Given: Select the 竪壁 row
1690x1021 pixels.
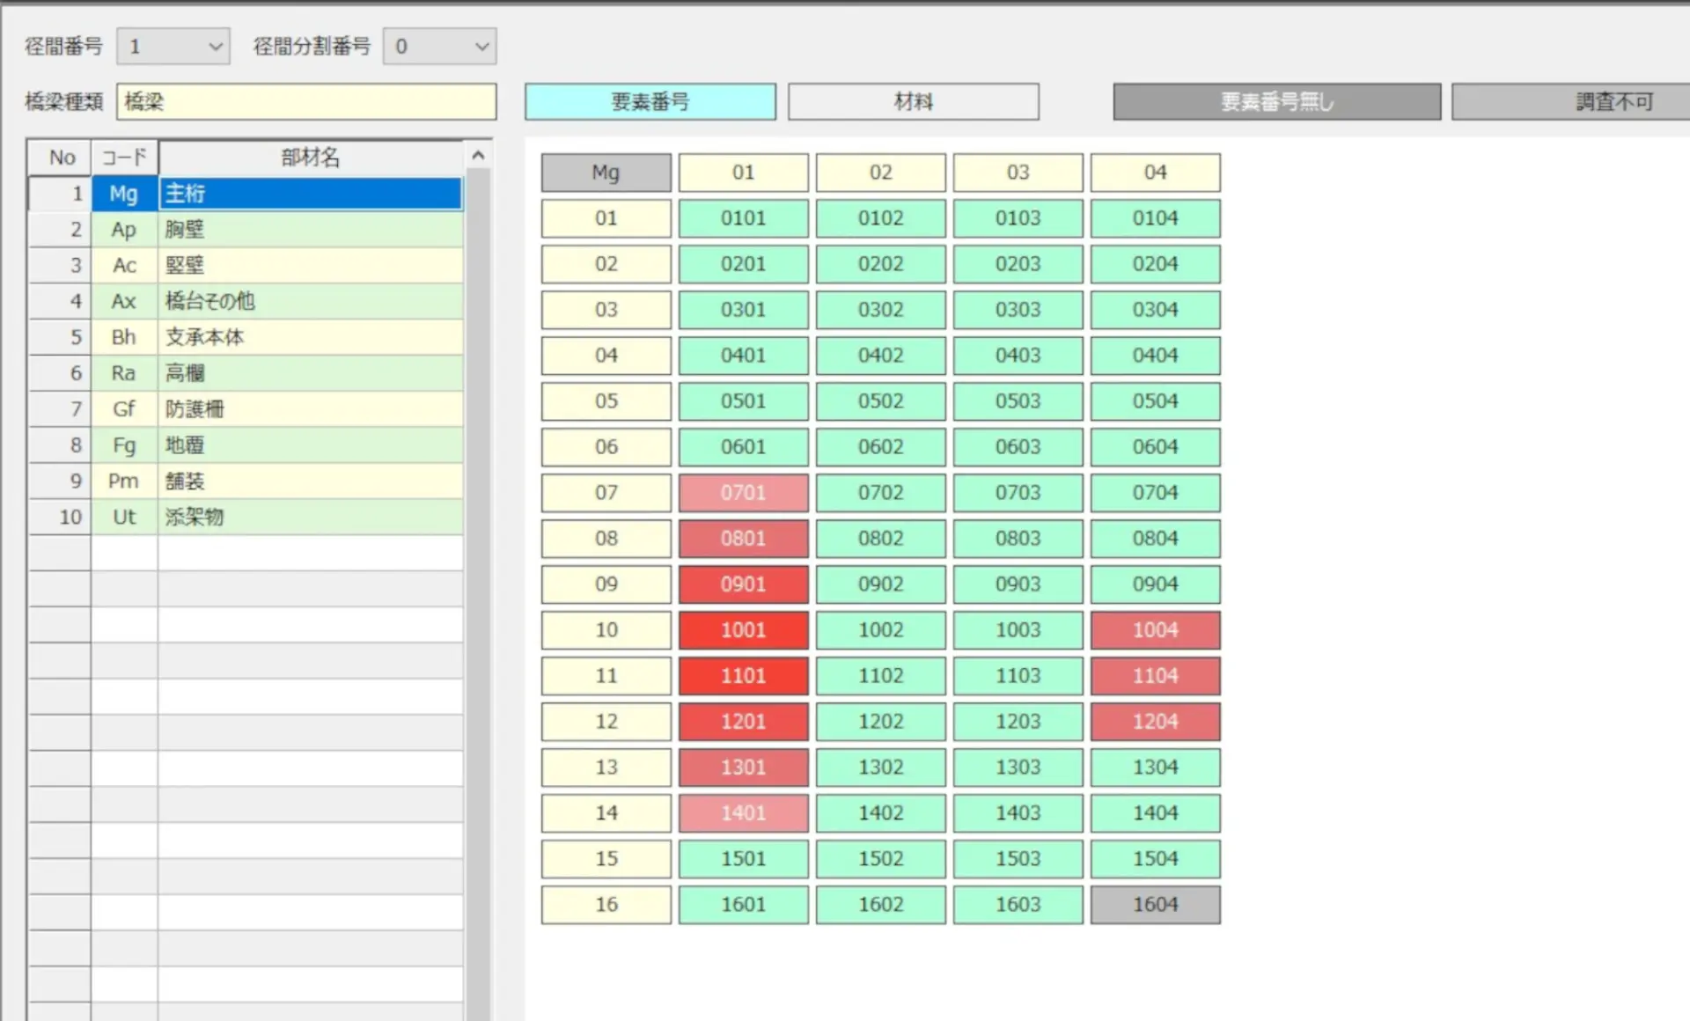Looking at the screenshot, I should tap(246, 265).
